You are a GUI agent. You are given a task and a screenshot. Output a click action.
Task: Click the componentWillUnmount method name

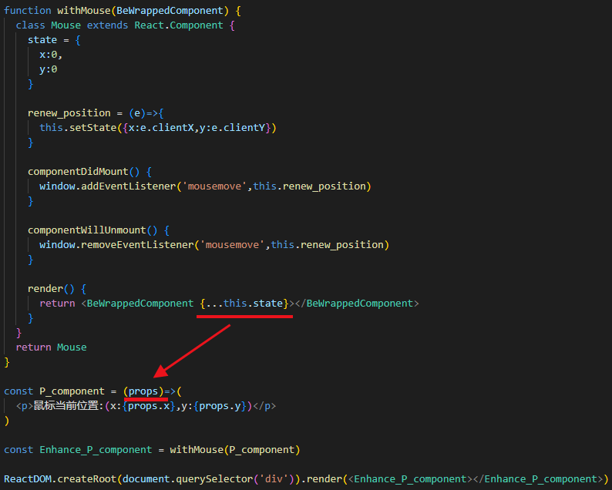86,230
